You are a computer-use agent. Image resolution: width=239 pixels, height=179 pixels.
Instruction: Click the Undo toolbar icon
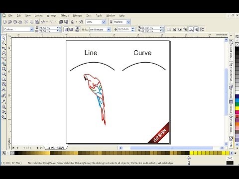43,22
